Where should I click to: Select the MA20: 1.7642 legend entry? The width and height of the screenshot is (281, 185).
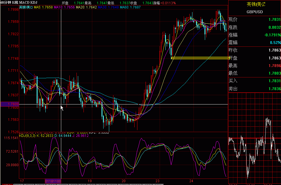(86, 7)
